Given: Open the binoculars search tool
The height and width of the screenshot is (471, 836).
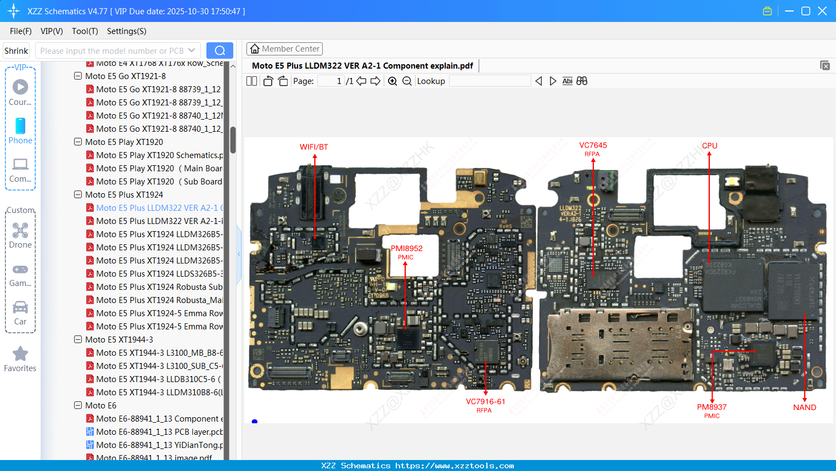Looking at the screenshot, I should (582, 81).
